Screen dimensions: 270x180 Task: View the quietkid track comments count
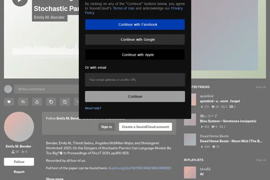tap(233, 107)
